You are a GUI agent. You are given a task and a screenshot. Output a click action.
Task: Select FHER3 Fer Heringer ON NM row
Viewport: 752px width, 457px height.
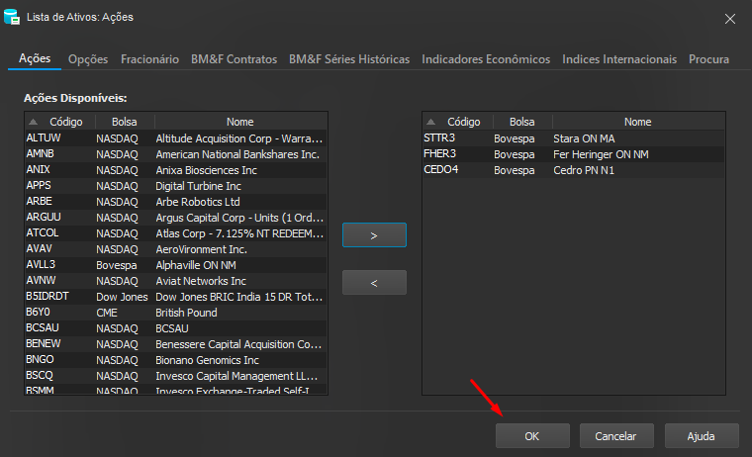coord(574,154)
